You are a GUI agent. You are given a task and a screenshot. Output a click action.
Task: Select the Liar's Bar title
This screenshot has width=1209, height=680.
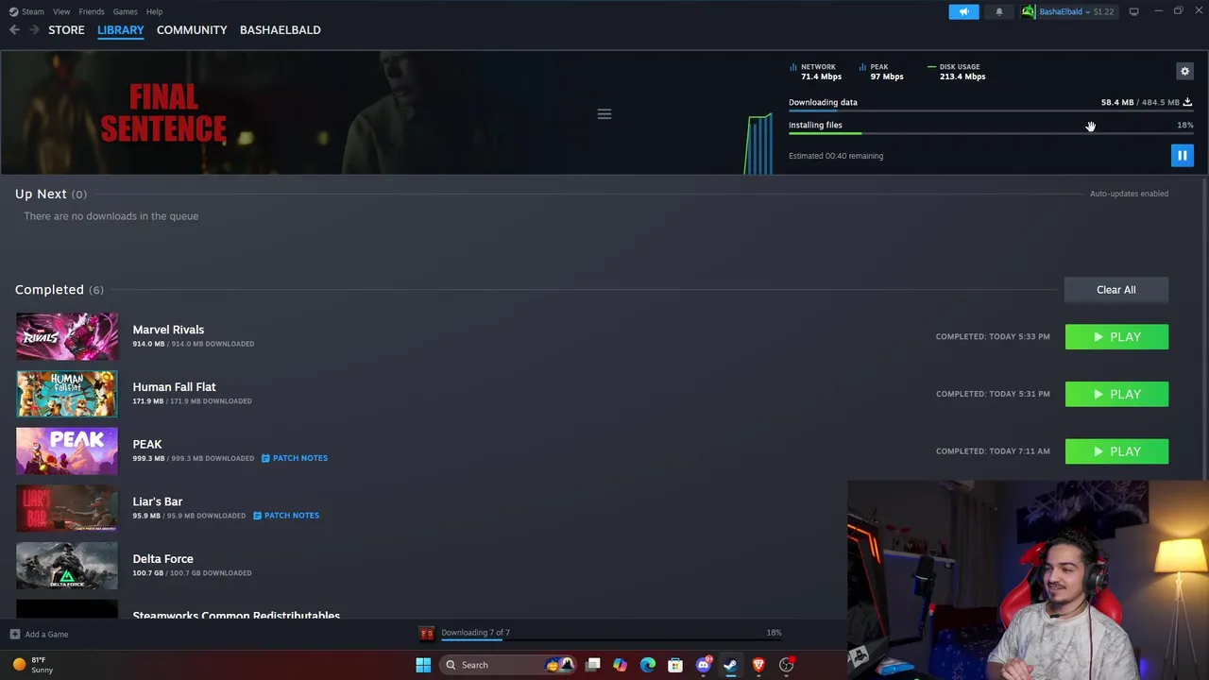coord(158,501)
